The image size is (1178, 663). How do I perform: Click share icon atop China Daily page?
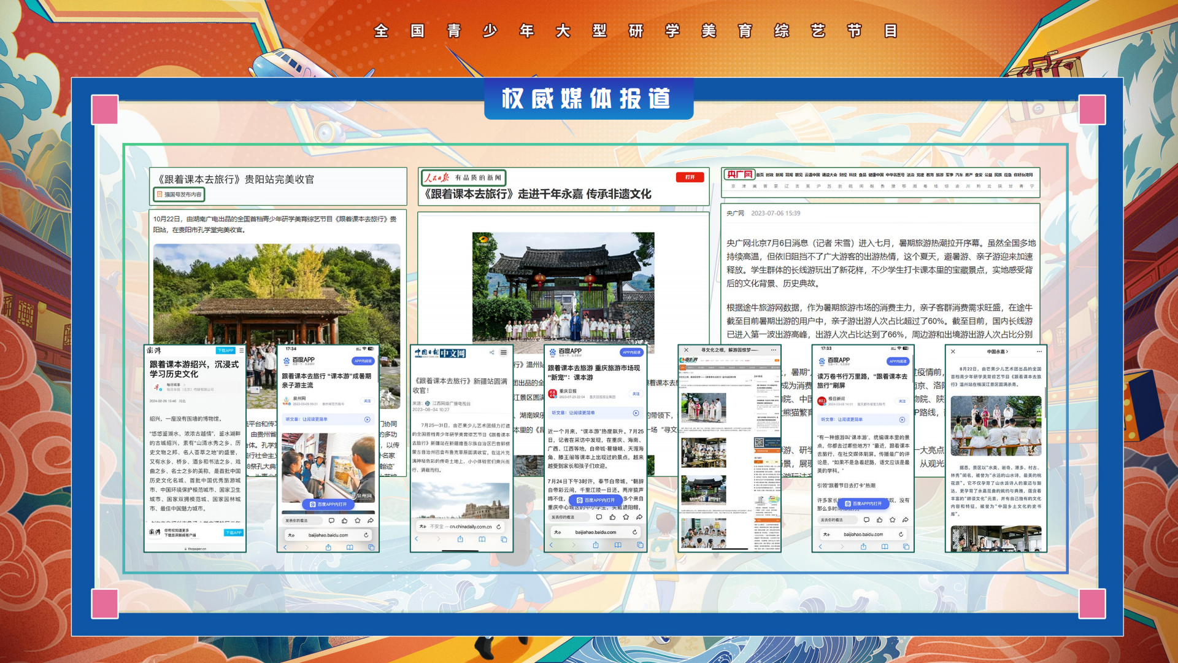(491, 352)
